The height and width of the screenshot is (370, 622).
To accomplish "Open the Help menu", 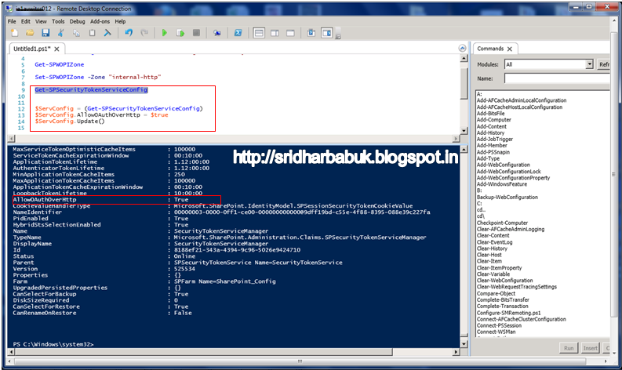I will (x=120, y=21).
